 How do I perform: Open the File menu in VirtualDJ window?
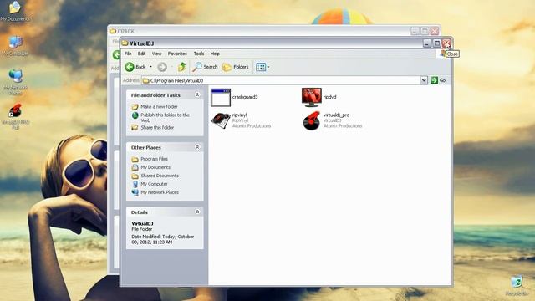click(x=128, y=54)
